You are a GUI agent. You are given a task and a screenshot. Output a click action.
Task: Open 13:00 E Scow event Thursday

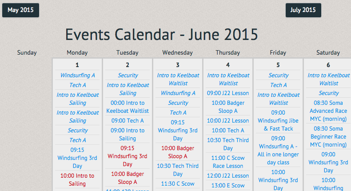point(228,186)
